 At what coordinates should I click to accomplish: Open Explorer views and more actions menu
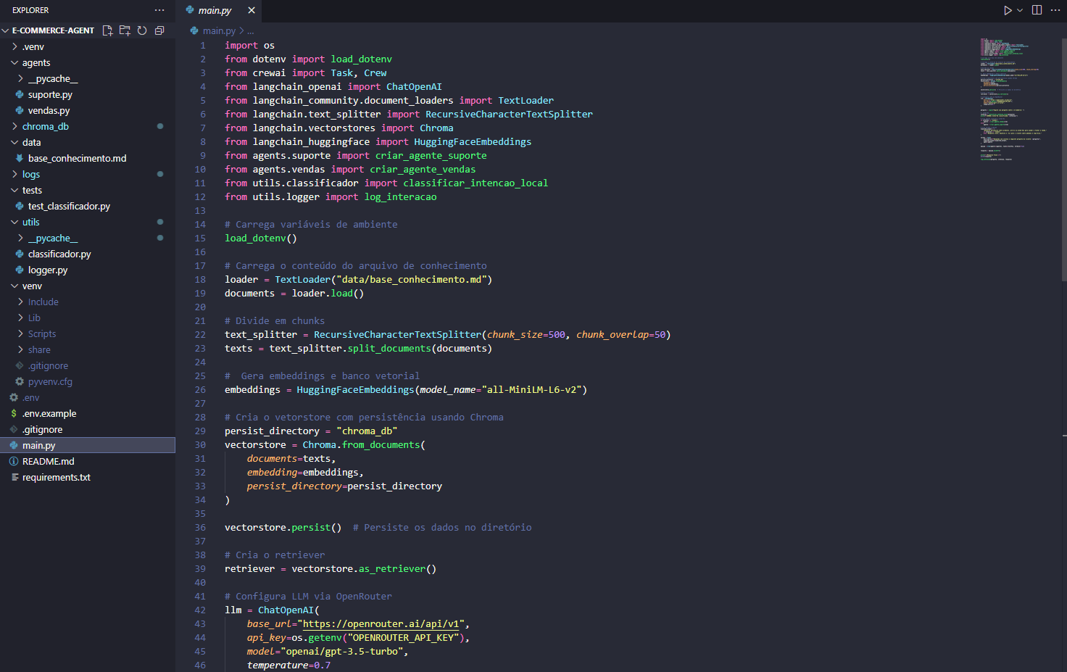tap(159, 10)
